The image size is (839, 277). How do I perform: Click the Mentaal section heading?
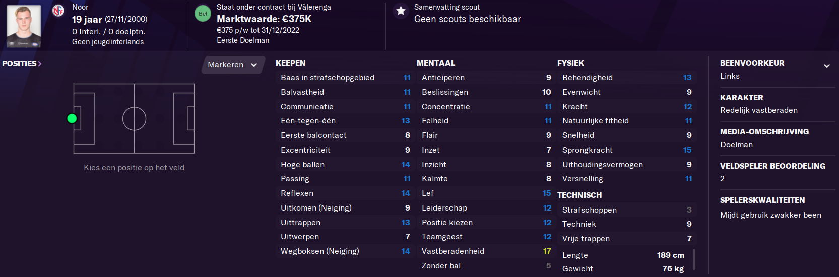click(436, 63)
